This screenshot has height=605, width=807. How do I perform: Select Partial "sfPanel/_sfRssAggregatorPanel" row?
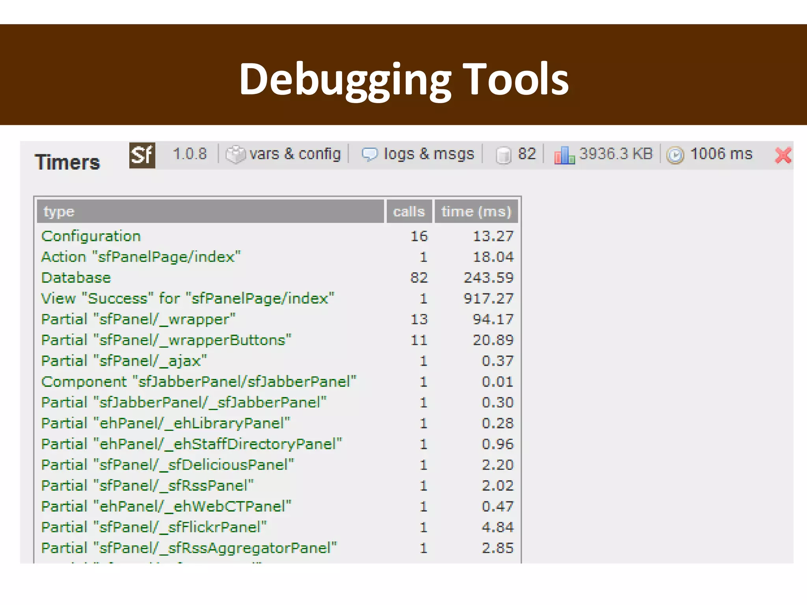(x=277, y=548)
